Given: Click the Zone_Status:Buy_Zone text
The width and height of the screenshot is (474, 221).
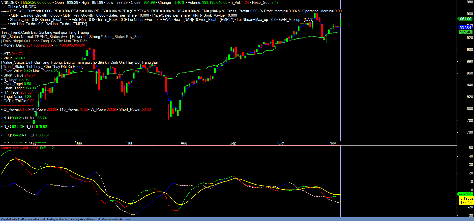Looking at the screenshot, I should (x=123, y=37).
